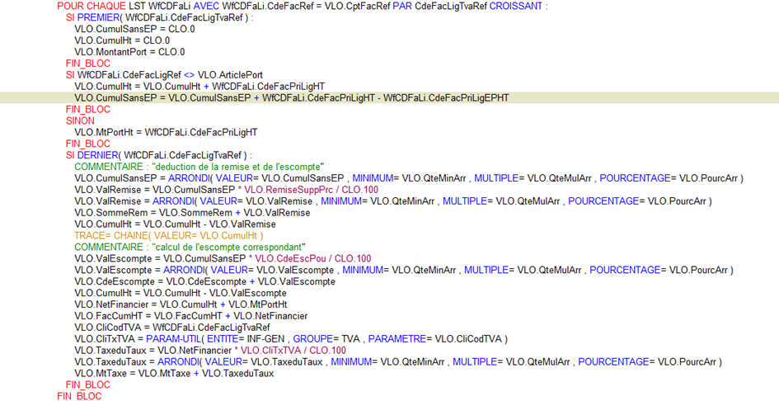
Task: Click the SI DERNIER condition line
Action: (x=158, y=155)
